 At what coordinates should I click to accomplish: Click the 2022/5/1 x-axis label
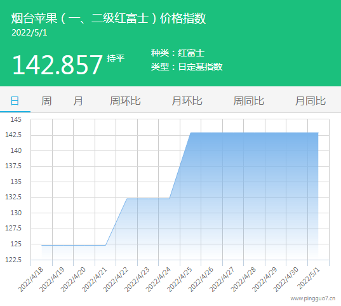coord(309,279)
